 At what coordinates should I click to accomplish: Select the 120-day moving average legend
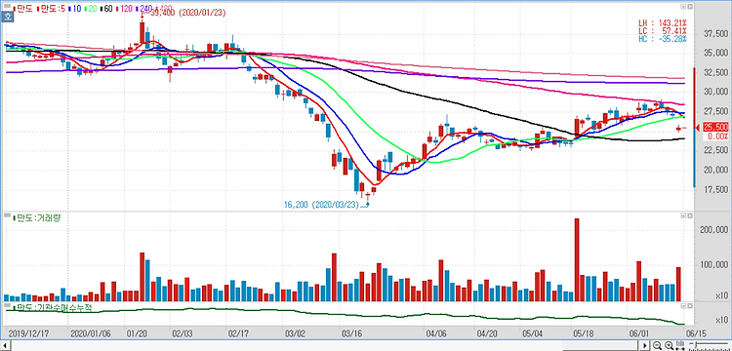124,9
